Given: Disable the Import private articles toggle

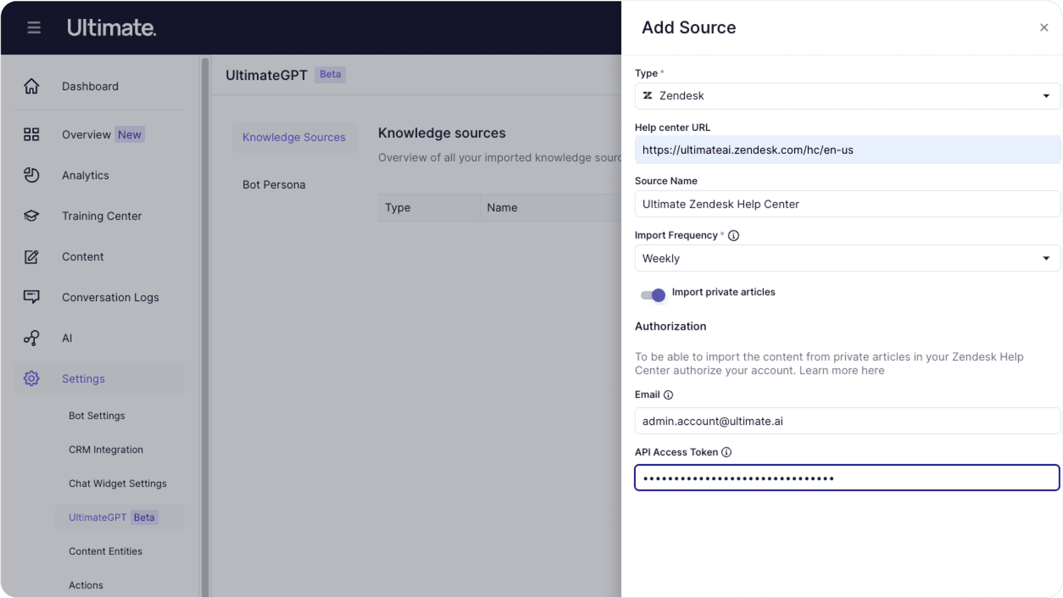Looking at the screenshot, I should pos(653,295).
